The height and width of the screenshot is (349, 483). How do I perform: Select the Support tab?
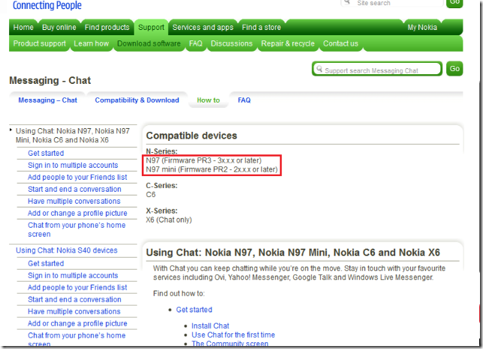[151, 28]
